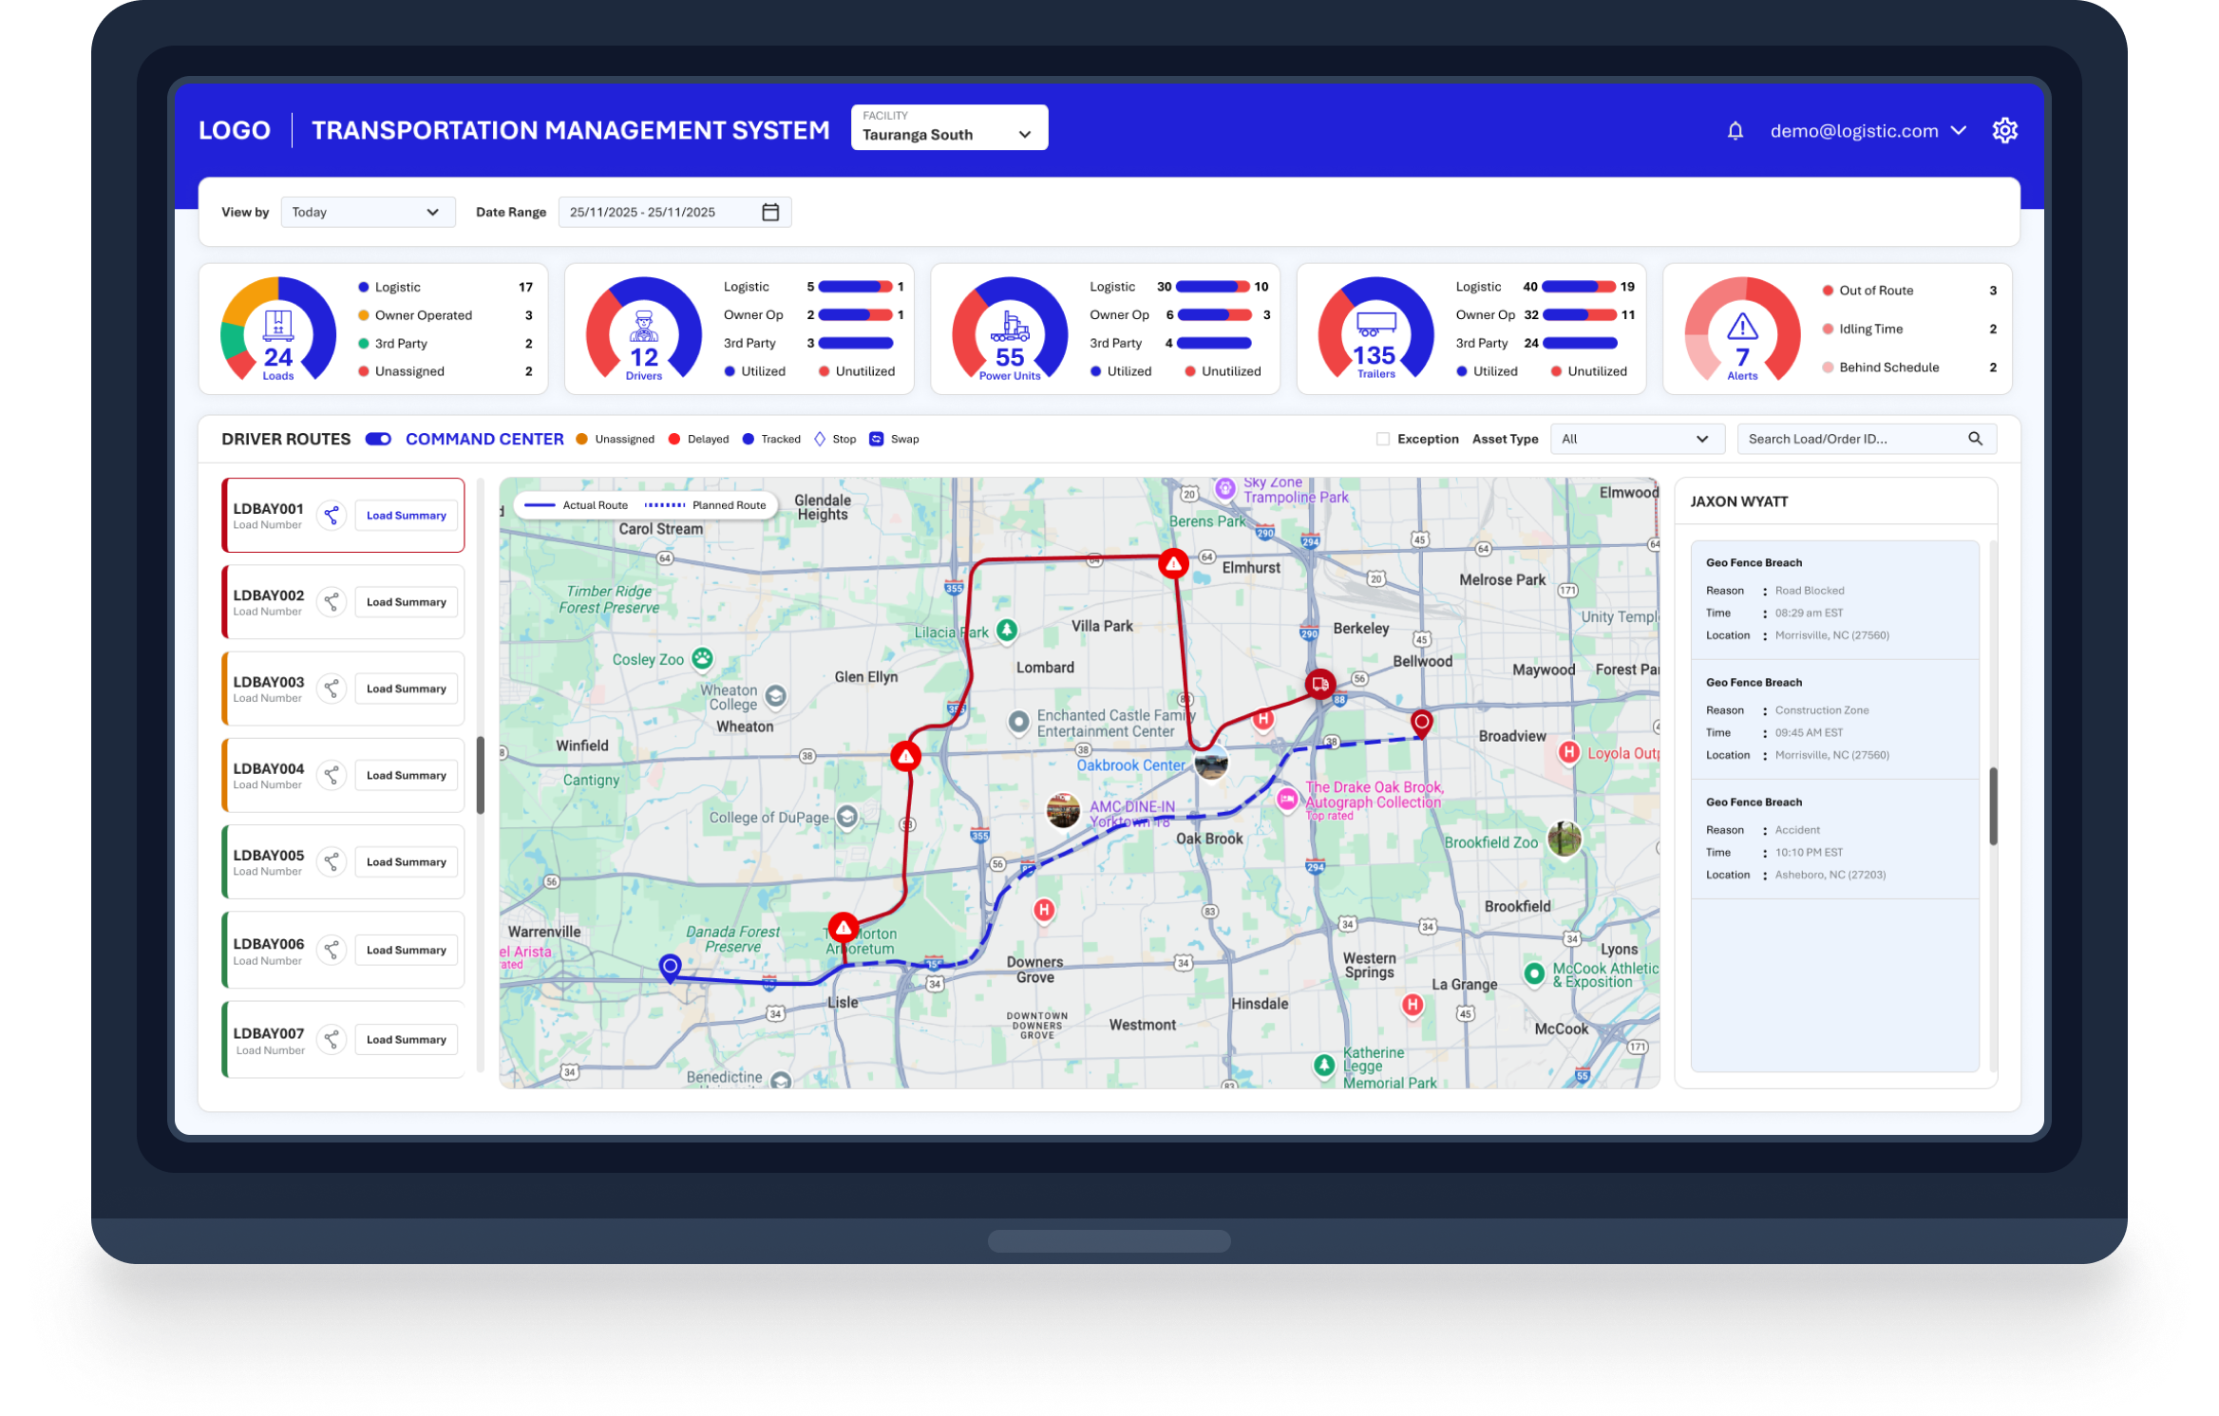This screenshot has height=1416, width=2219.
Task: Click the notification bell icon
Action: [1735, 131]
